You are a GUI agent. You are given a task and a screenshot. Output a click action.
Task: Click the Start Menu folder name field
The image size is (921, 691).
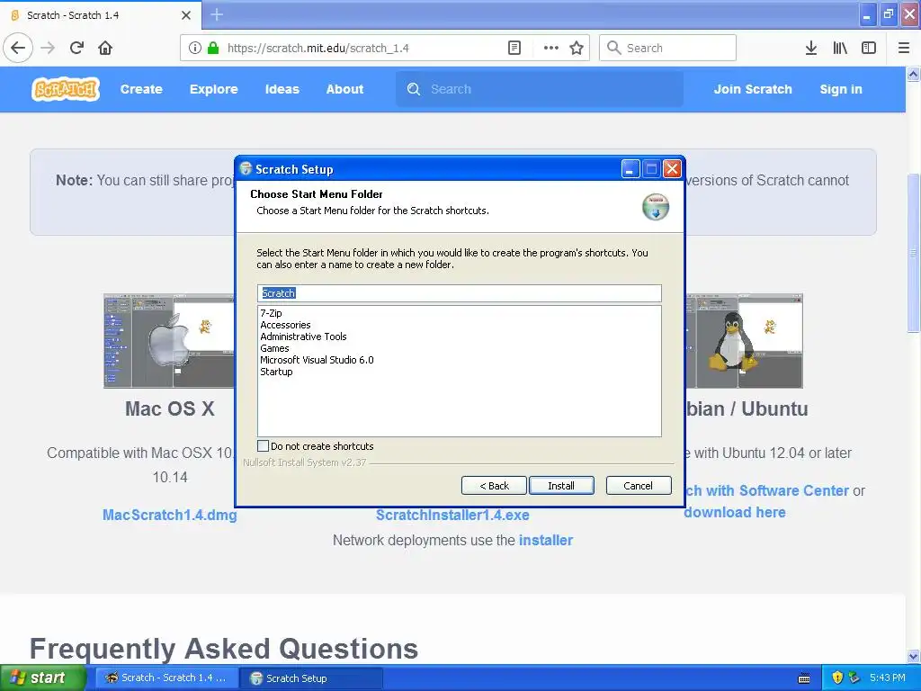click(x=460, y=293)
